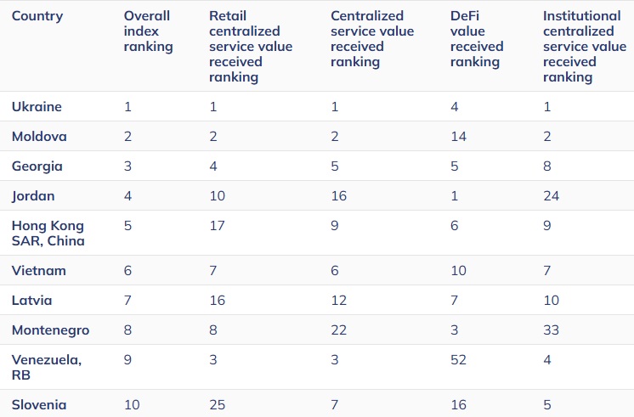Click the Centralized service value received header
The width and height of the screenshot is (634, 417).
(372, 39)
